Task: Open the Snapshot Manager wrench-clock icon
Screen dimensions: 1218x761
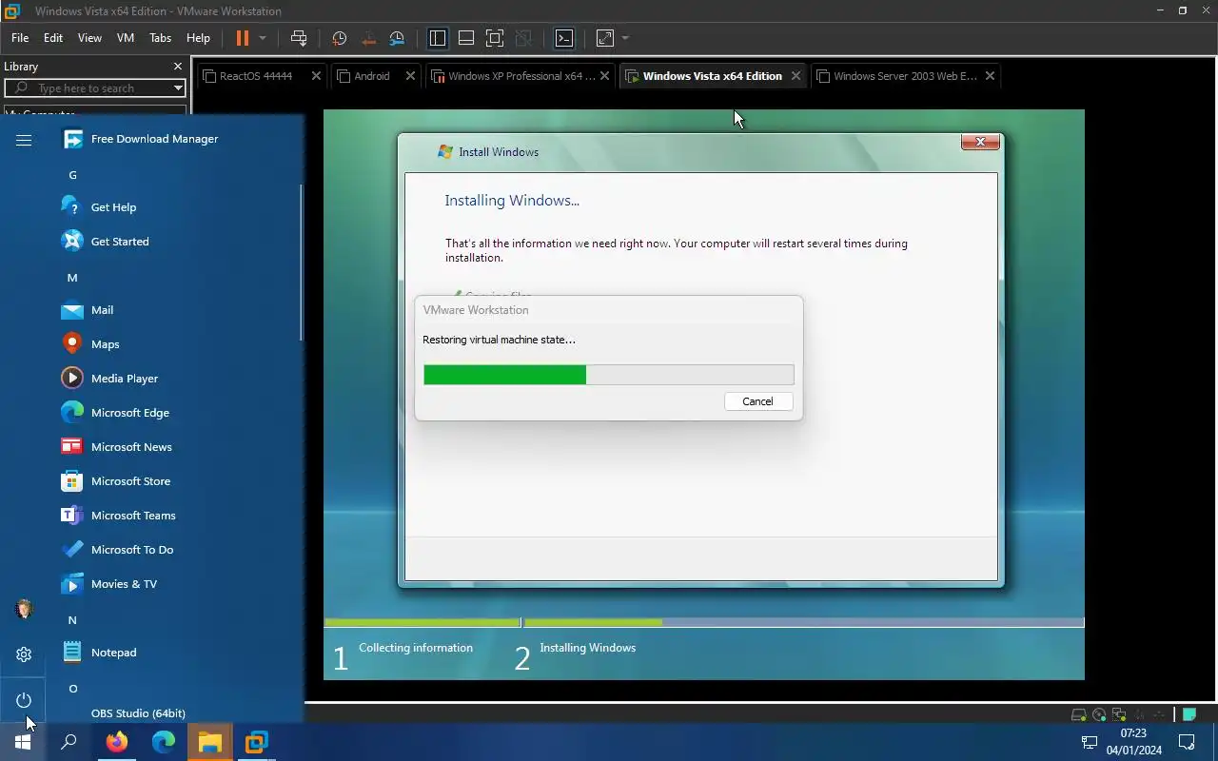Action: 398,38
